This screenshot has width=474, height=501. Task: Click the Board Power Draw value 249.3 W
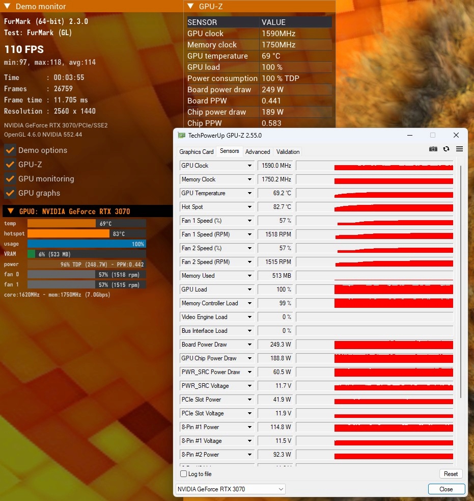[x=276, y=344]
